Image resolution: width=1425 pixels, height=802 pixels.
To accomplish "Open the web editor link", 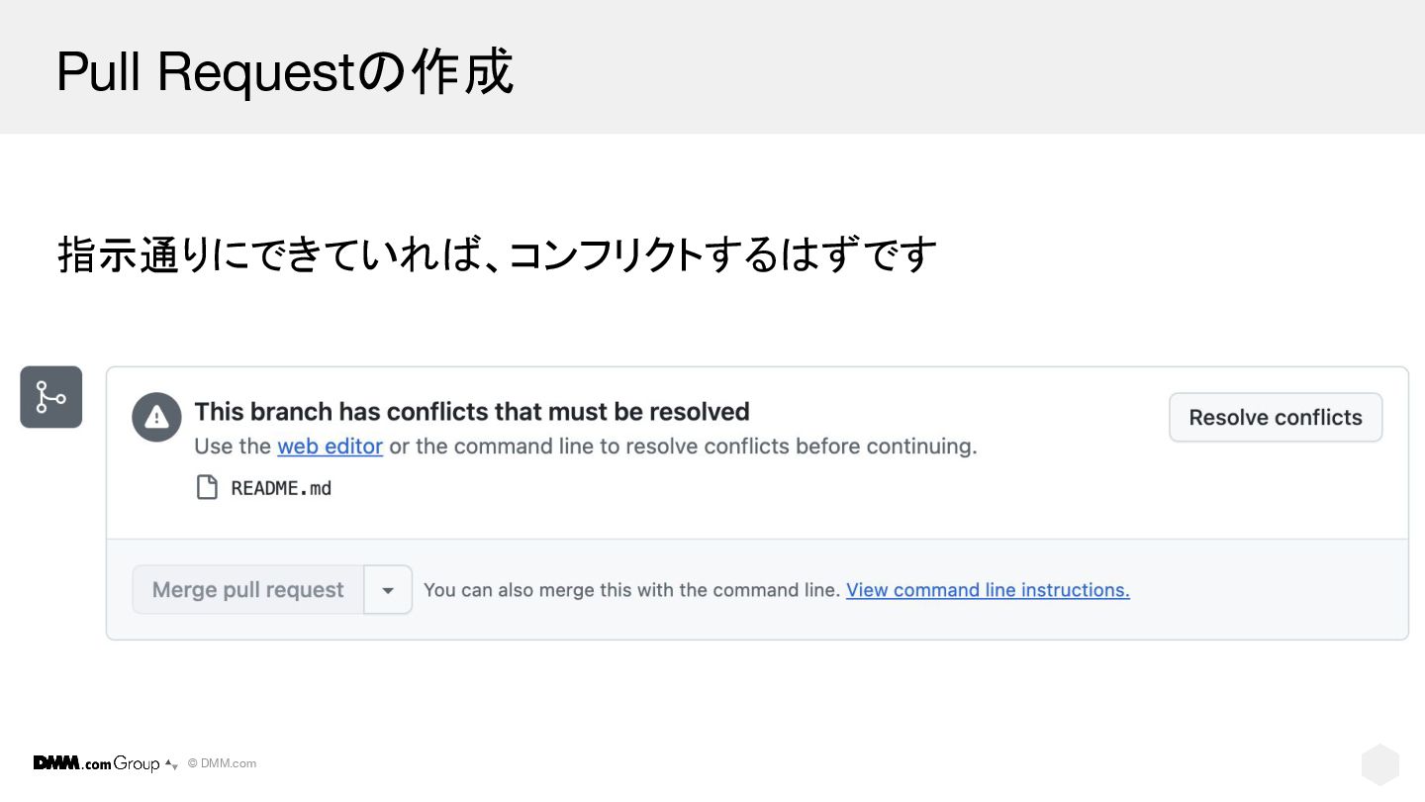I will [x=330, y=447].
